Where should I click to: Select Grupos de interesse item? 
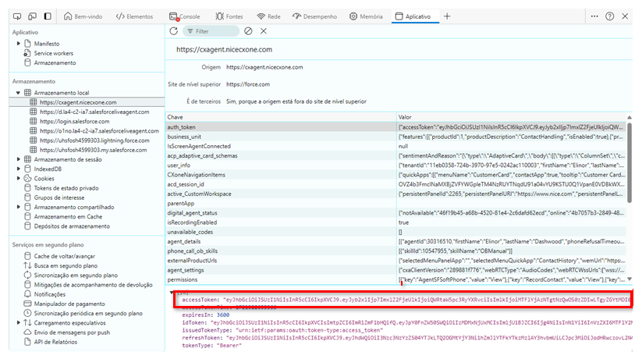tap(59, 197)
